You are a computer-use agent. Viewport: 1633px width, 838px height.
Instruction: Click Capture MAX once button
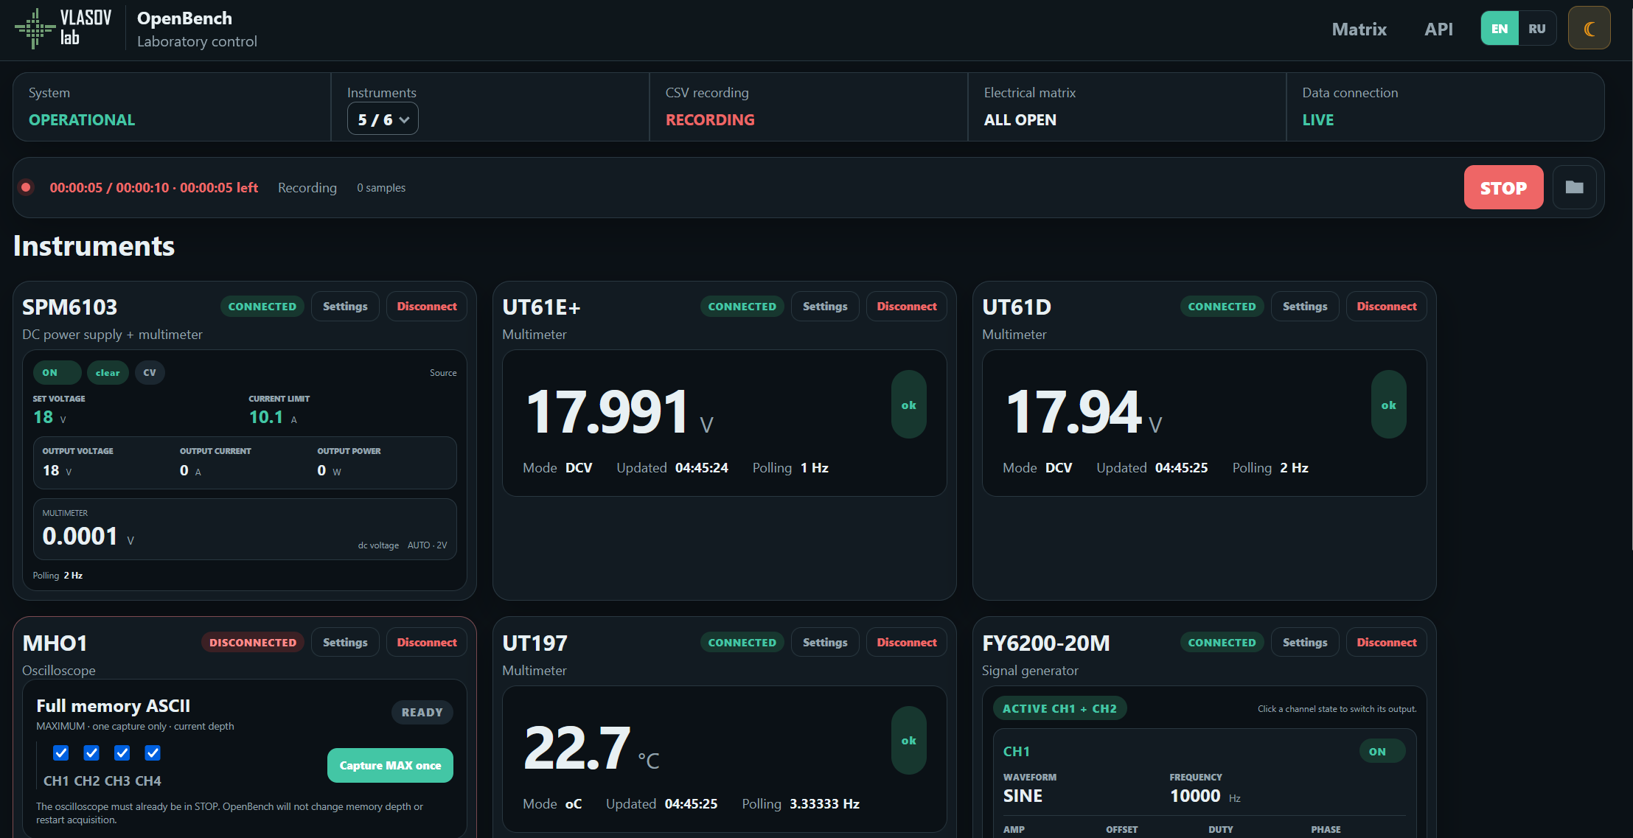click(390, 765)
